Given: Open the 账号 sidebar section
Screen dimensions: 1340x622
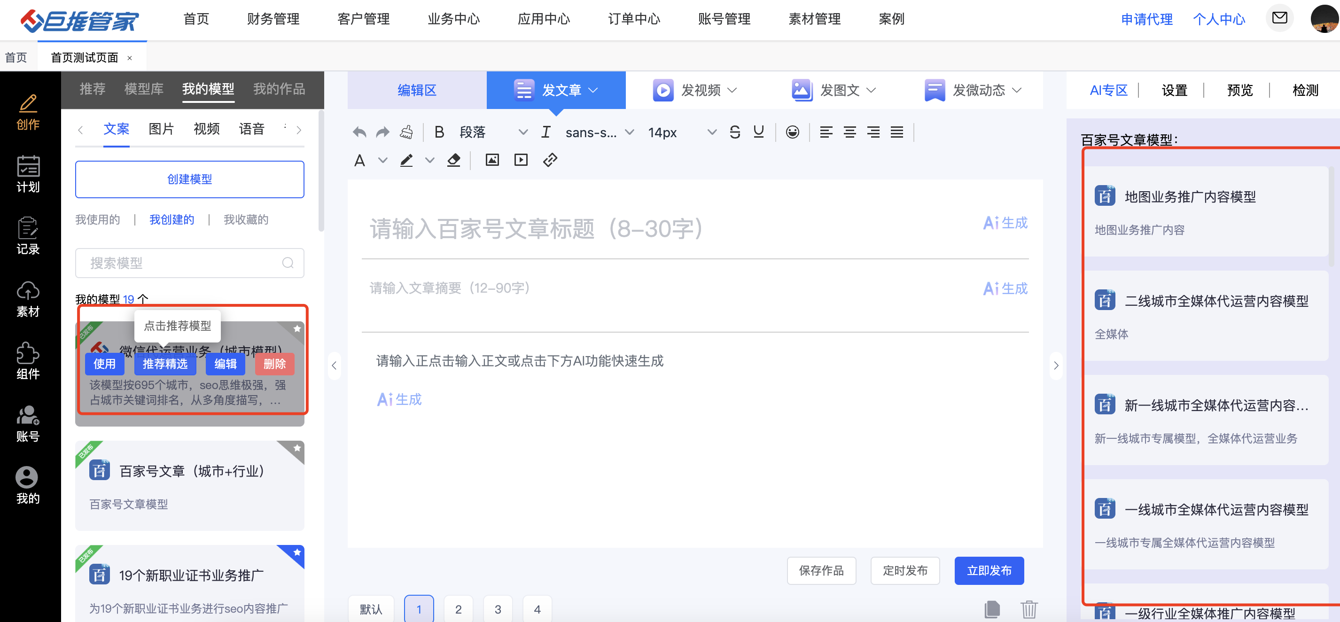Looking at the screenshot, I should (x=28, y=424).
